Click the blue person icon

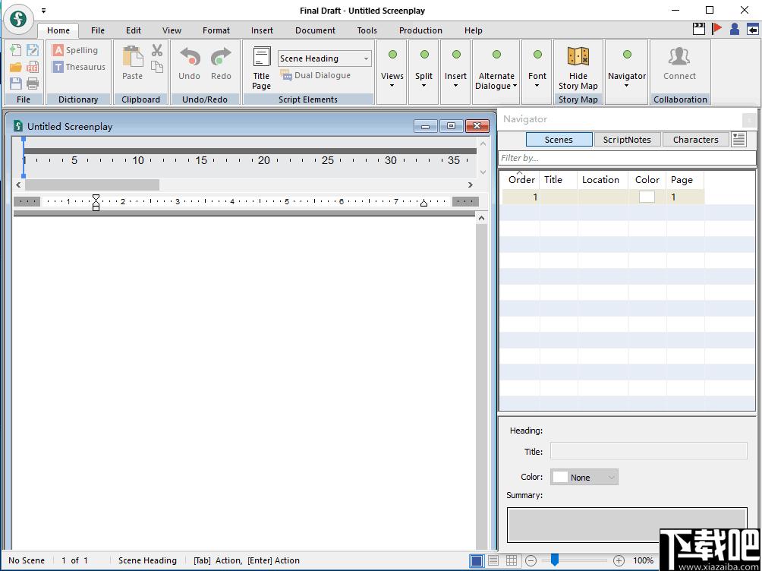[735, 29]
